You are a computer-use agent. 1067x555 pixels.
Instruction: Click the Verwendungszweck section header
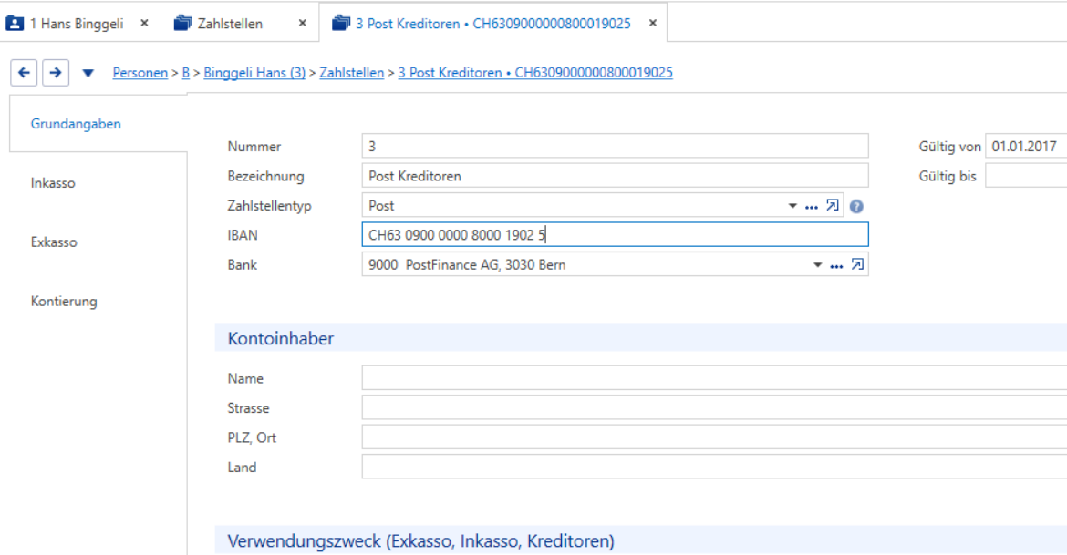pyautogui.click(x=641, y=540)
